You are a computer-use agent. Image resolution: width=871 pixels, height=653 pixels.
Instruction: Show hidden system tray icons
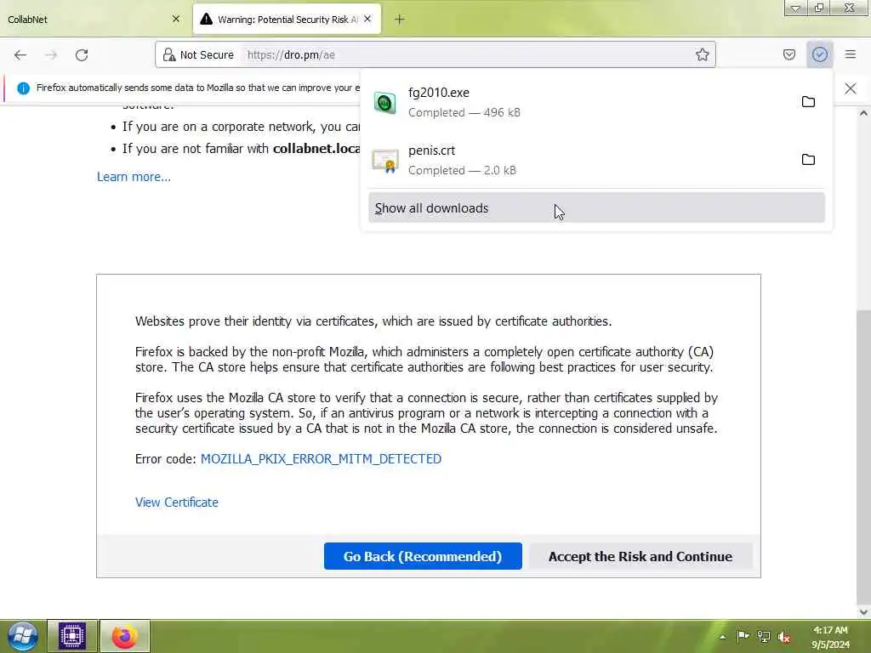pyautogui.click(x=723, y=637)
